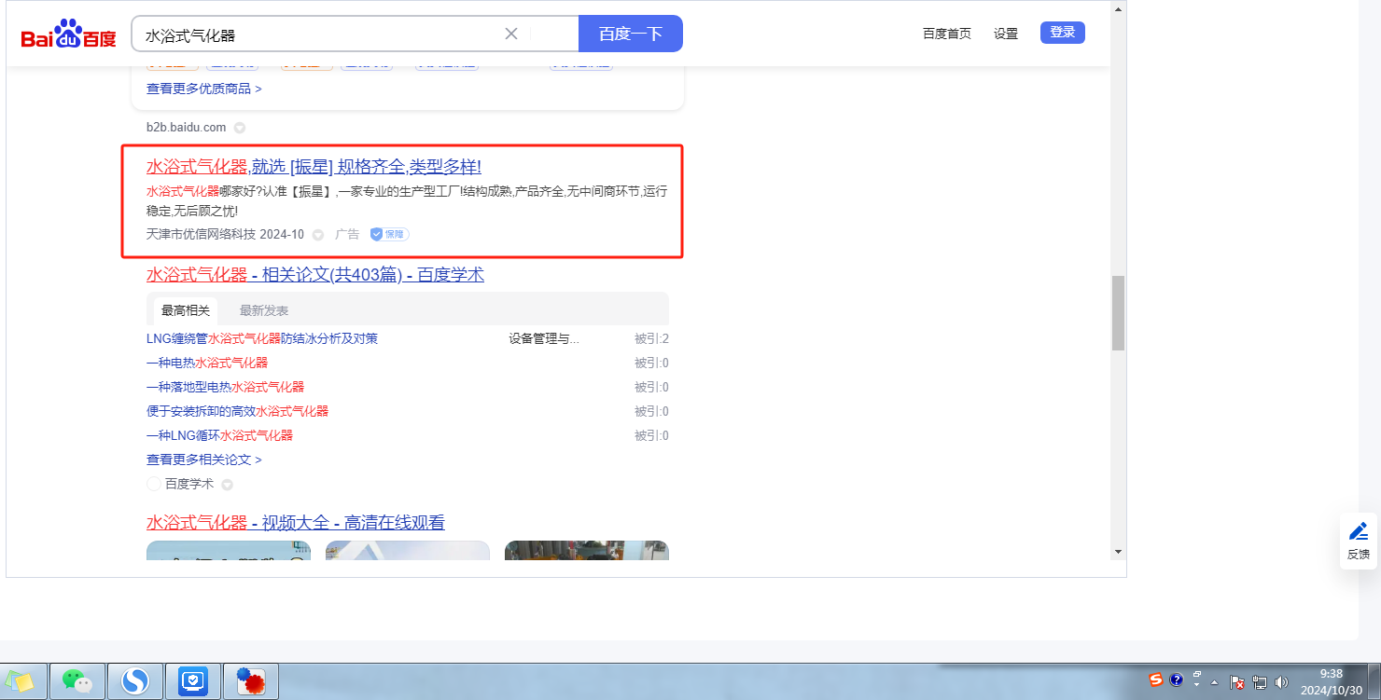The height and width of the screenshot is (700, 1381).
Task: Open 水浴式气化器 视频大全 result title
Action: tap(296, 523)
